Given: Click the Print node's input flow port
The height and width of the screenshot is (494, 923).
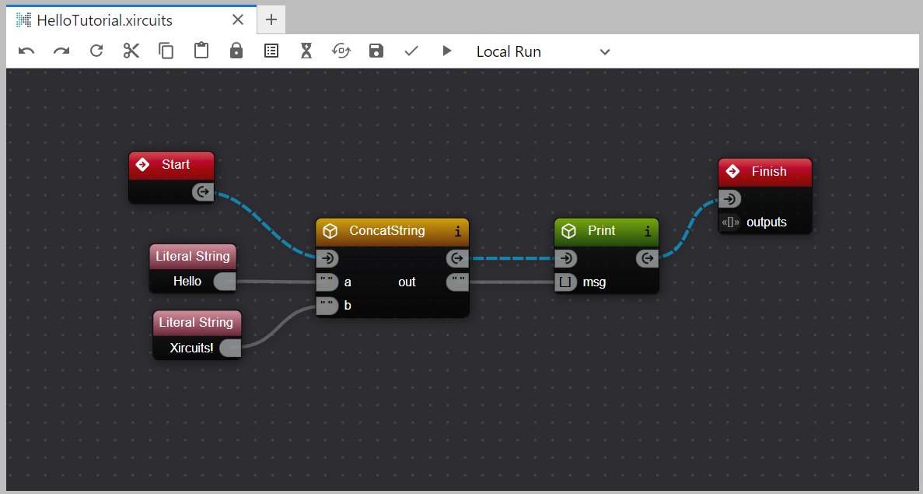Looking at the screenshot, I should click(565, 258).
